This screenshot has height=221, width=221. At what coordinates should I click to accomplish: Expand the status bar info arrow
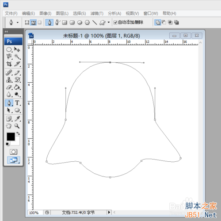tap(109, 212)
